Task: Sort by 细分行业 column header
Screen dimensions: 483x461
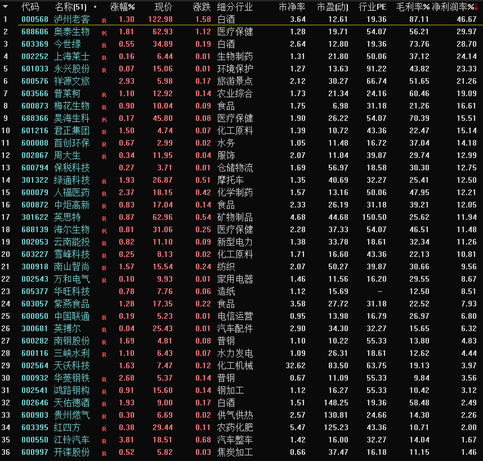Action: coord(235,7)
